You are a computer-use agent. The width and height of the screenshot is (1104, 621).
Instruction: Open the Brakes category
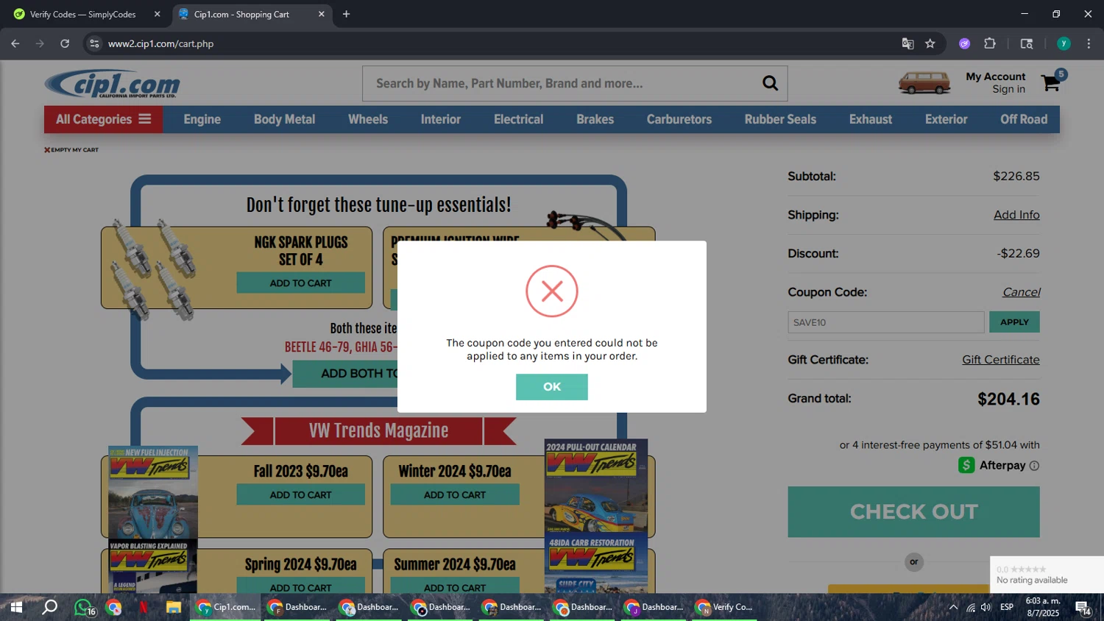[595, 119]
